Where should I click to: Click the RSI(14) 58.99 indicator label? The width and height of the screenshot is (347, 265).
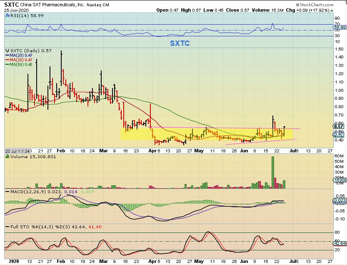[27, 16]
